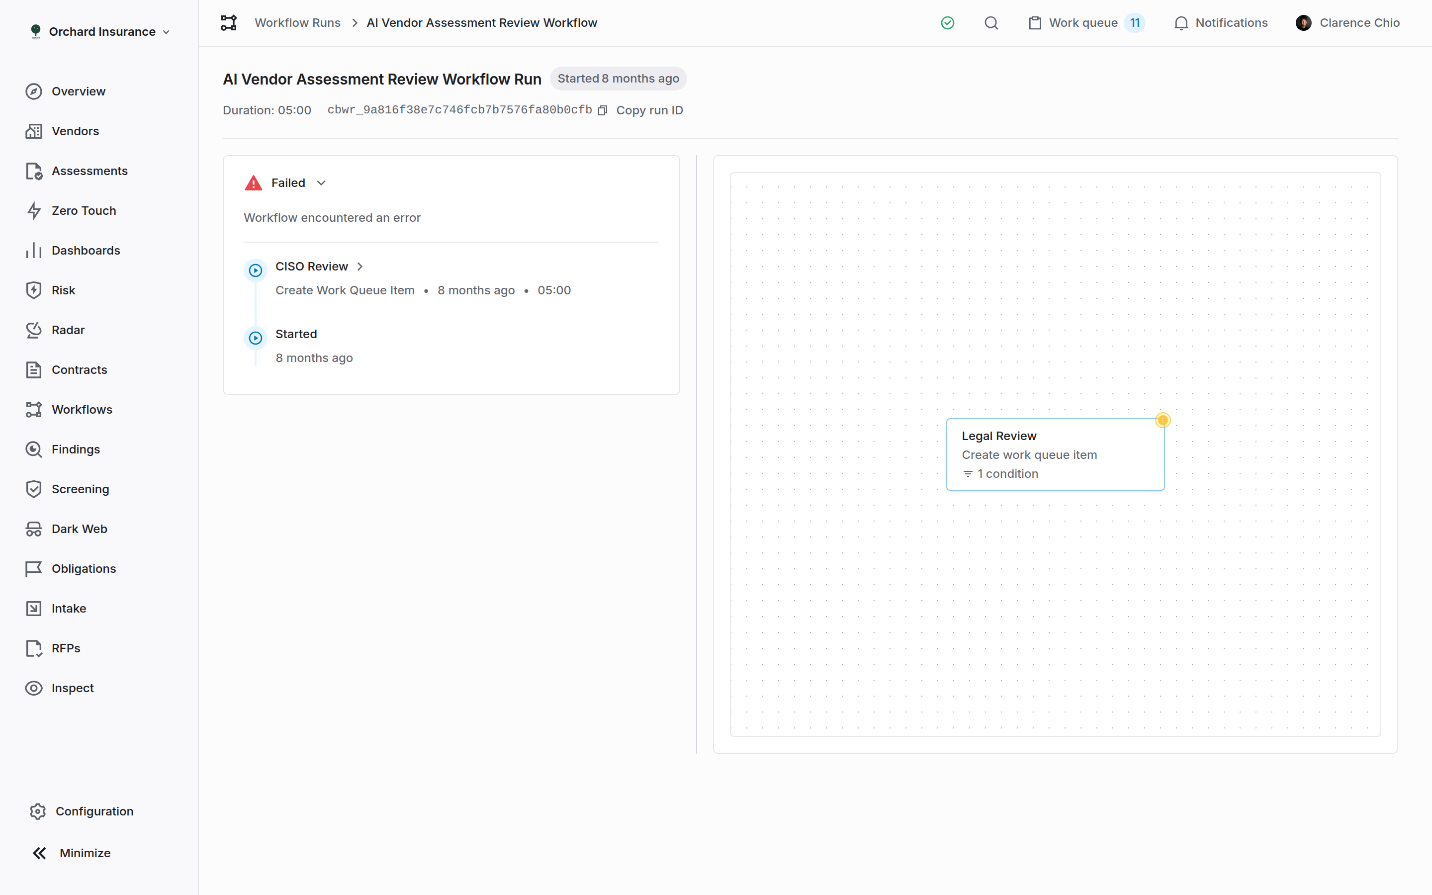Click the Inspect eye icon
Screen dimensions: 1432x895
pos(34,688)
